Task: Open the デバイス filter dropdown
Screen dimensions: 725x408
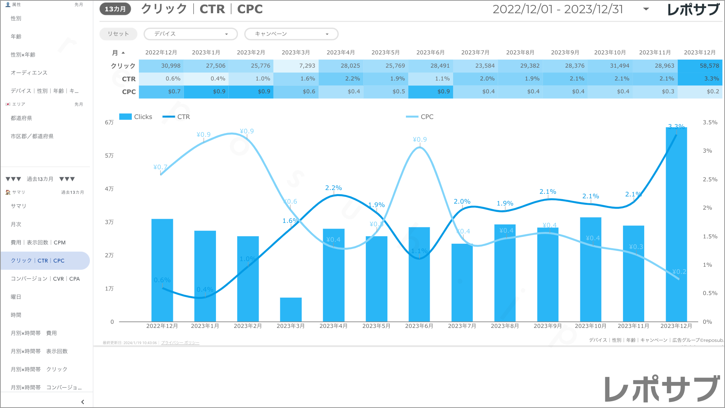Action: (x=191, y=34)
